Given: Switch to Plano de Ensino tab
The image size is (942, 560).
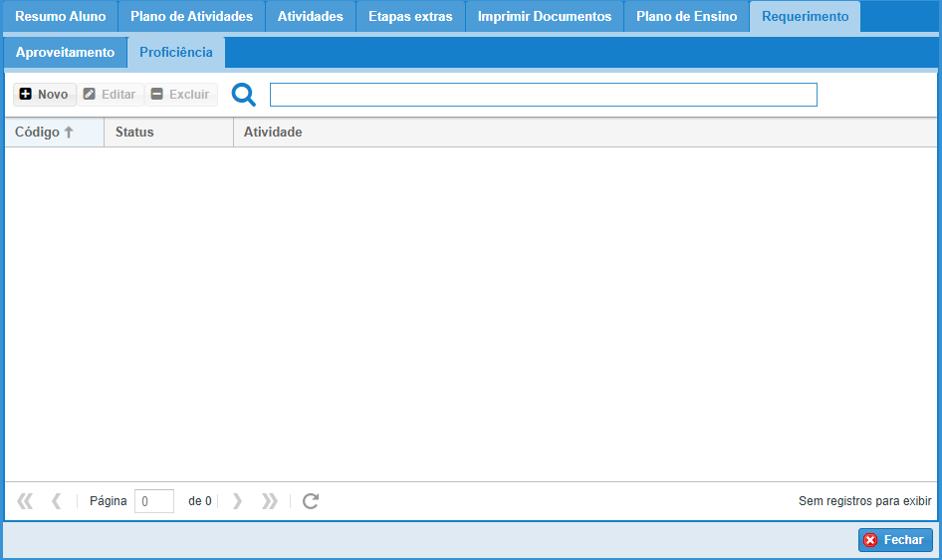Looking at the screenshot, I should click(686, 17).
